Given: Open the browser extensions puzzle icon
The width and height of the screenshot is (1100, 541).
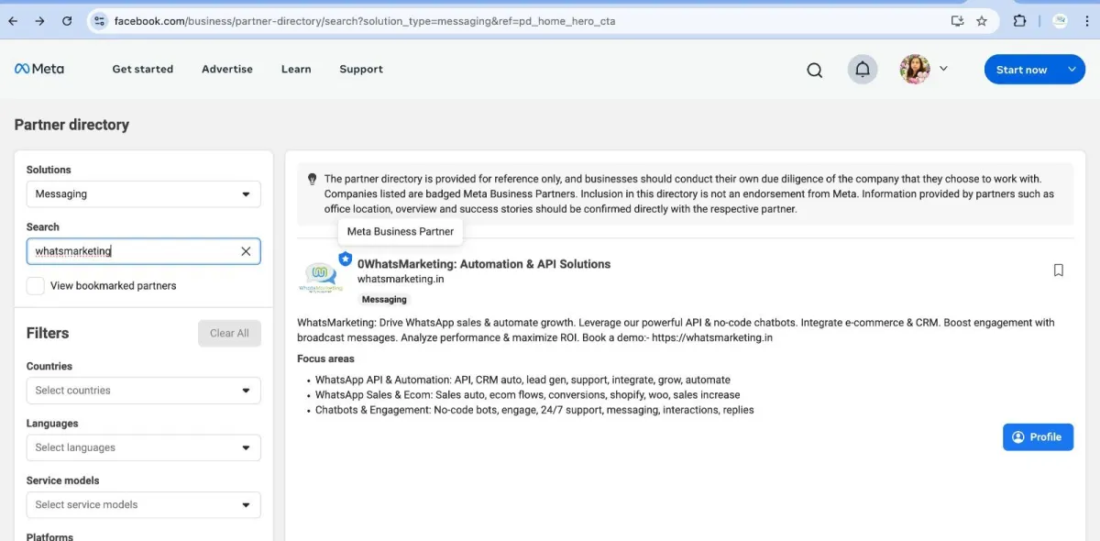Looking at the screenshot, I should coord(1019,20).
